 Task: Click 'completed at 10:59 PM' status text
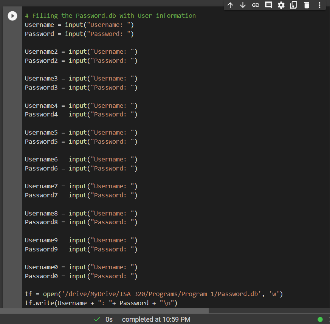coord(156,319)
